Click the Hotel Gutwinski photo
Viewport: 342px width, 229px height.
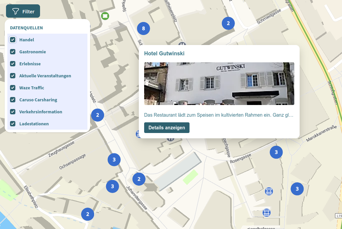(x=219, y=84)
